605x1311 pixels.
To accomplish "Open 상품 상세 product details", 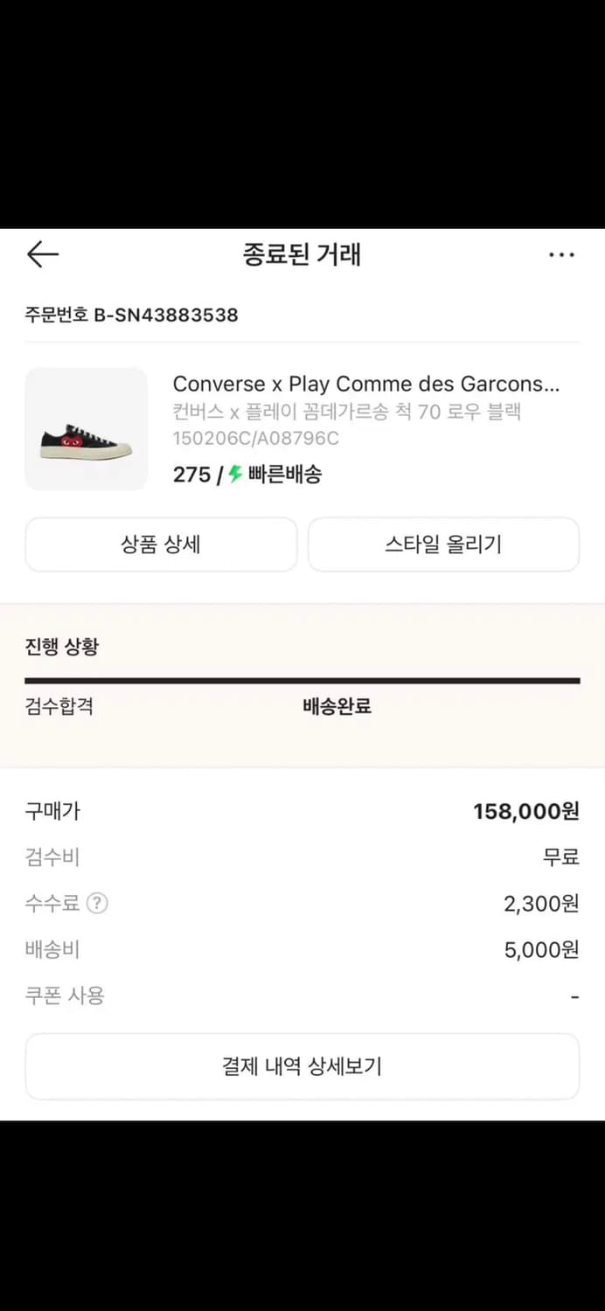I will (161, 545).
